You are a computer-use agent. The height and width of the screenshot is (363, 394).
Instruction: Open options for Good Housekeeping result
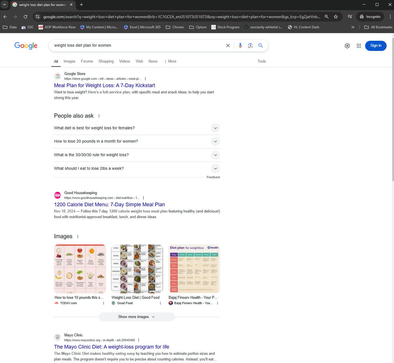coord(143,198)
